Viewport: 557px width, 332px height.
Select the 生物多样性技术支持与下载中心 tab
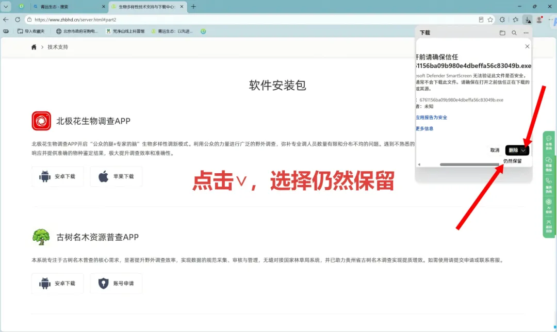[148, 6]
